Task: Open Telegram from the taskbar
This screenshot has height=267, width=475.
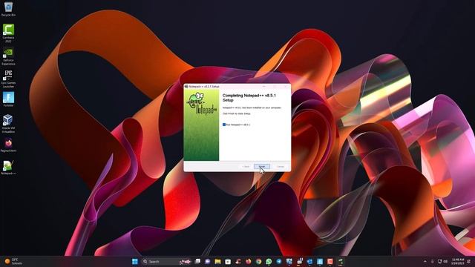Action: coord(279,261)
